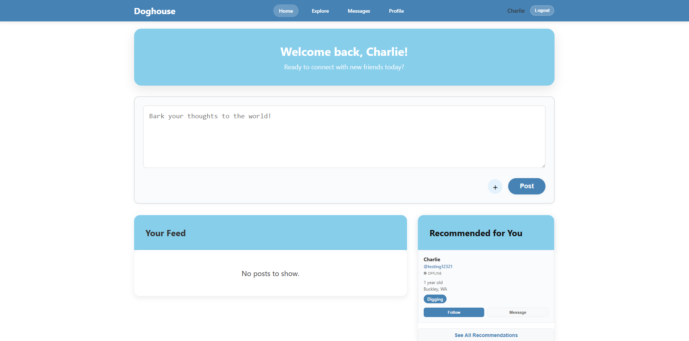
Task: Open the Home tab
Action: click(286, 11)
